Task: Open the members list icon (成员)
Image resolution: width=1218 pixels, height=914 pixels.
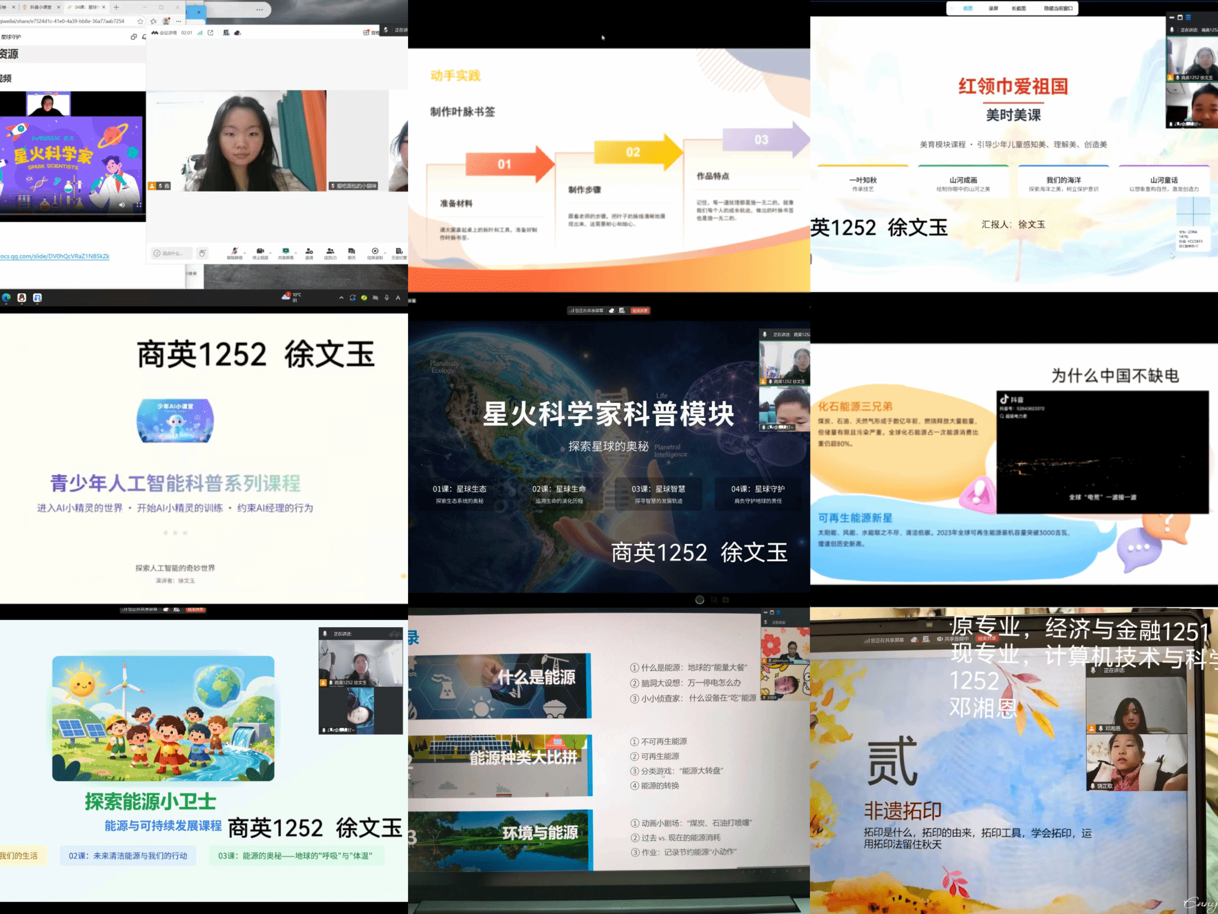Action: 330,252
